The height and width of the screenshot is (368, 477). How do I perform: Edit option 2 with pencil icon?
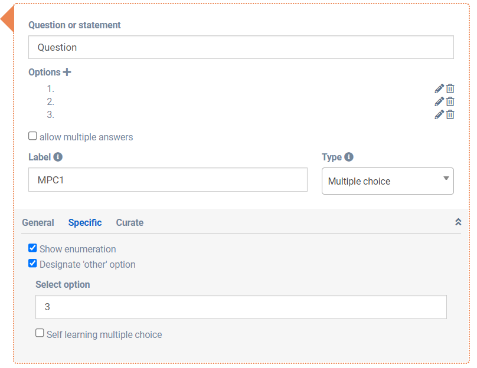point(439,101)
